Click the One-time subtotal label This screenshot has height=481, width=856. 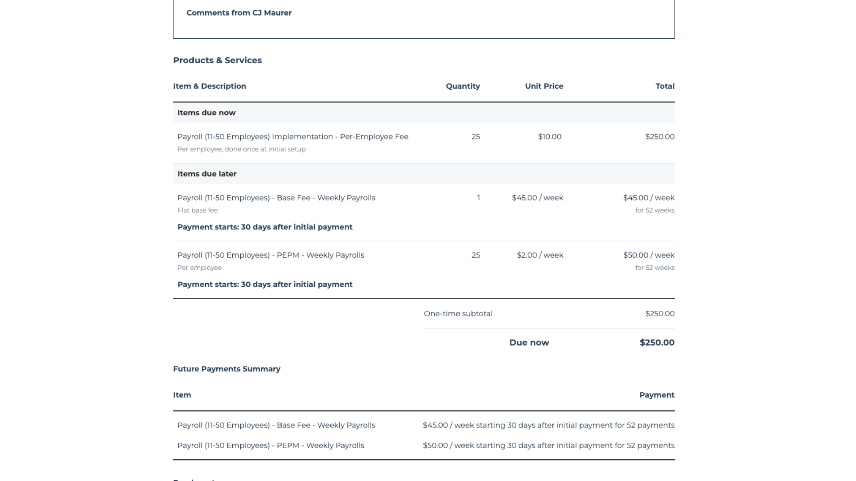pyautogui.click(x=458, y=314)
